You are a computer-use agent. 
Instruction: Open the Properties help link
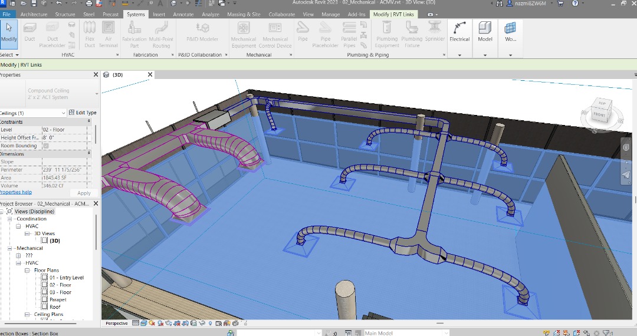click(15, 192)
